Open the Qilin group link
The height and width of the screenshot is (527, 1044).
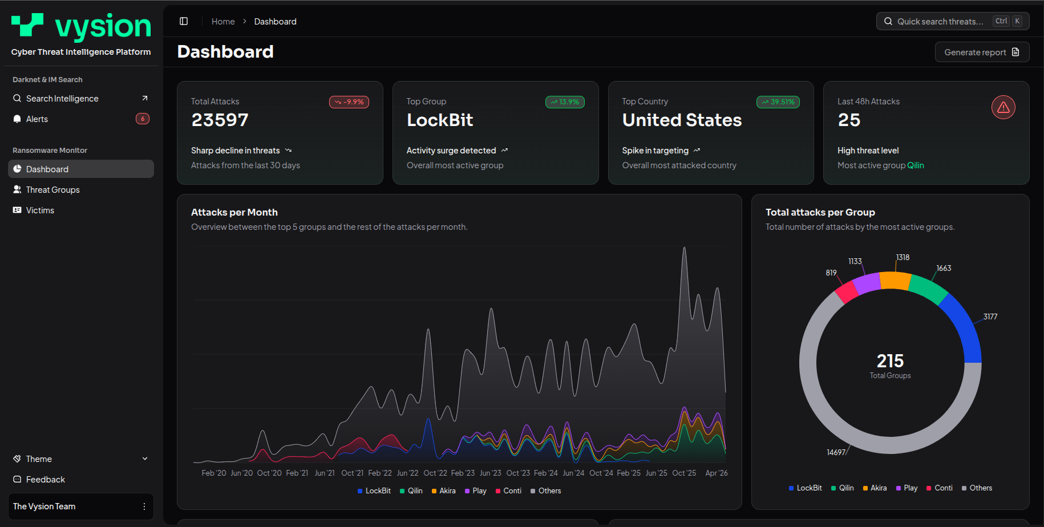(916, 165)
